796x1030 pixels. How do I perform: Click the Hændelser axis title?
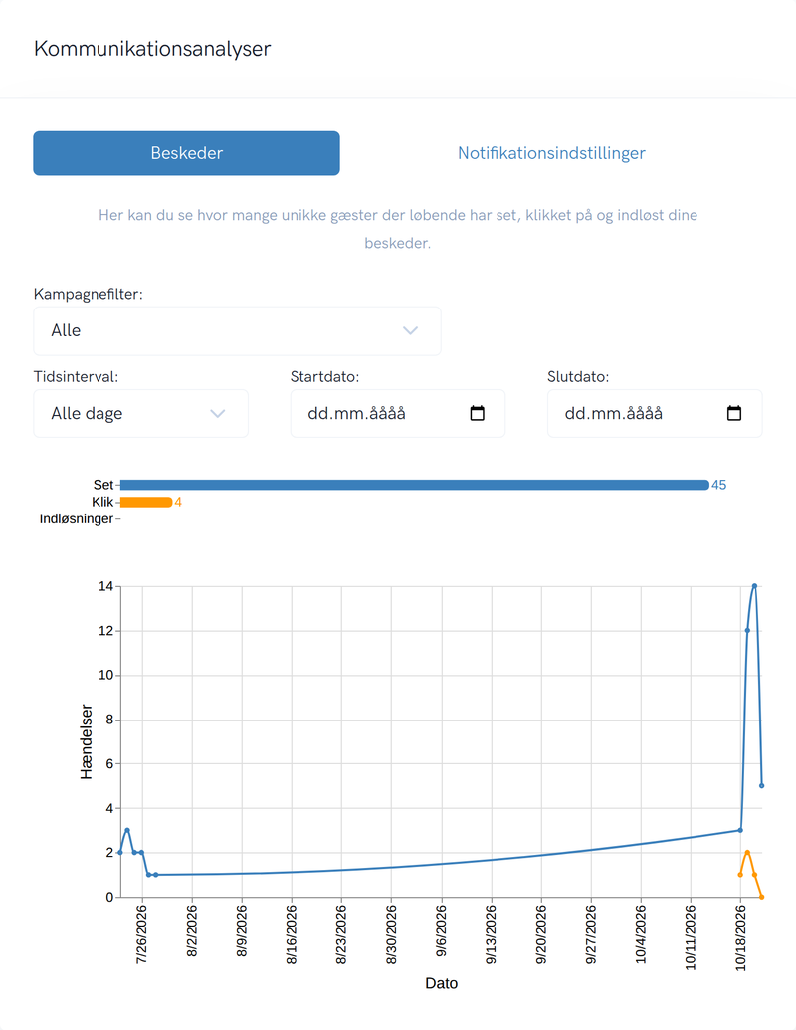86,741
